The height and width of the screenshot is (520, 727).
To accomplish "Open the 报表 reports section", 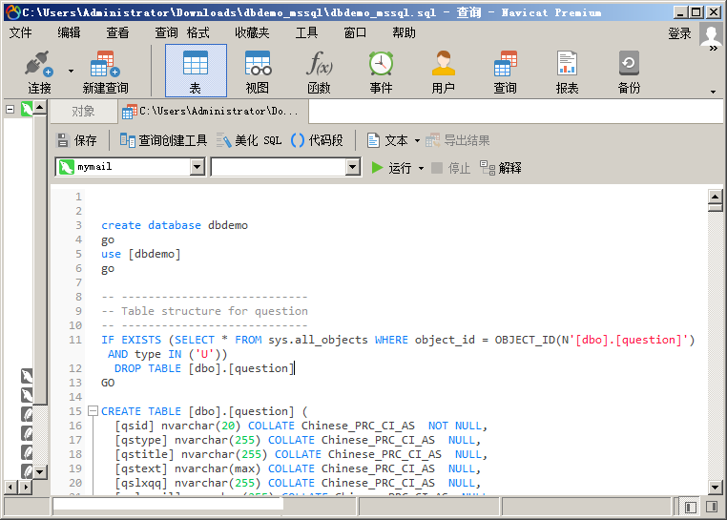I will click(567, 72).
